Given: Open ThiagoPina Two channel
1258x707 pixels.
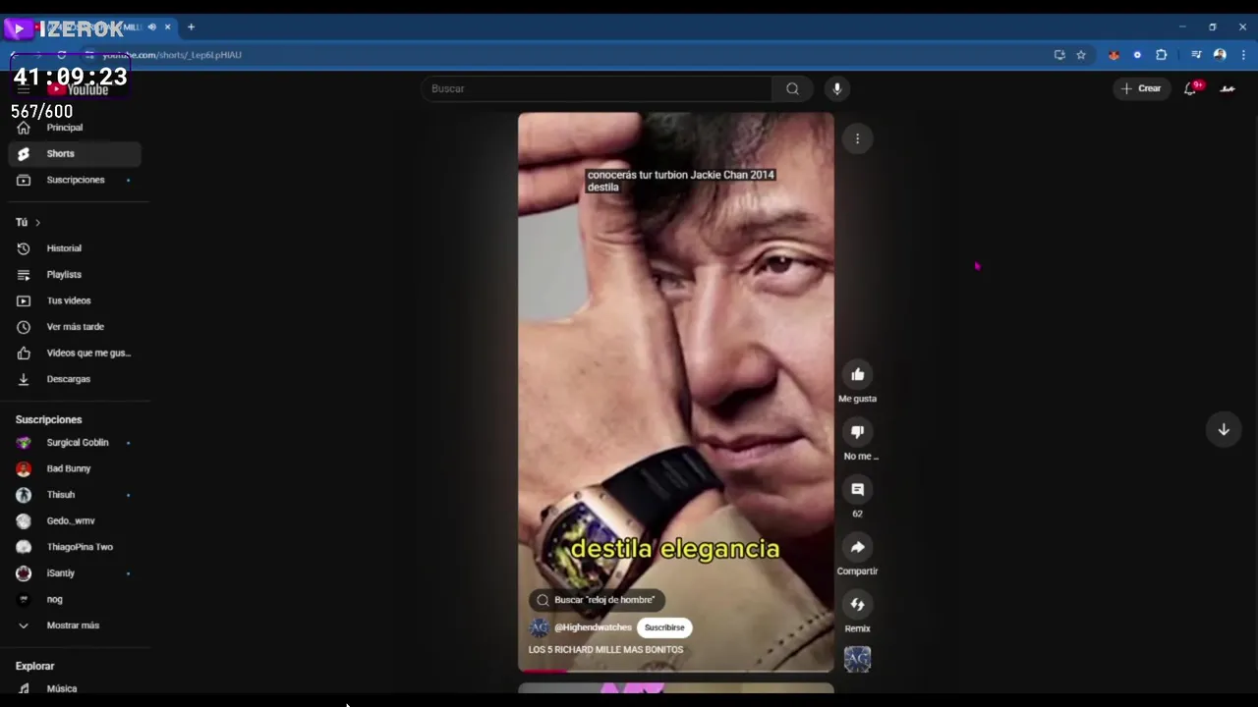Looking at the screenshot, I should tap(75, 547).
